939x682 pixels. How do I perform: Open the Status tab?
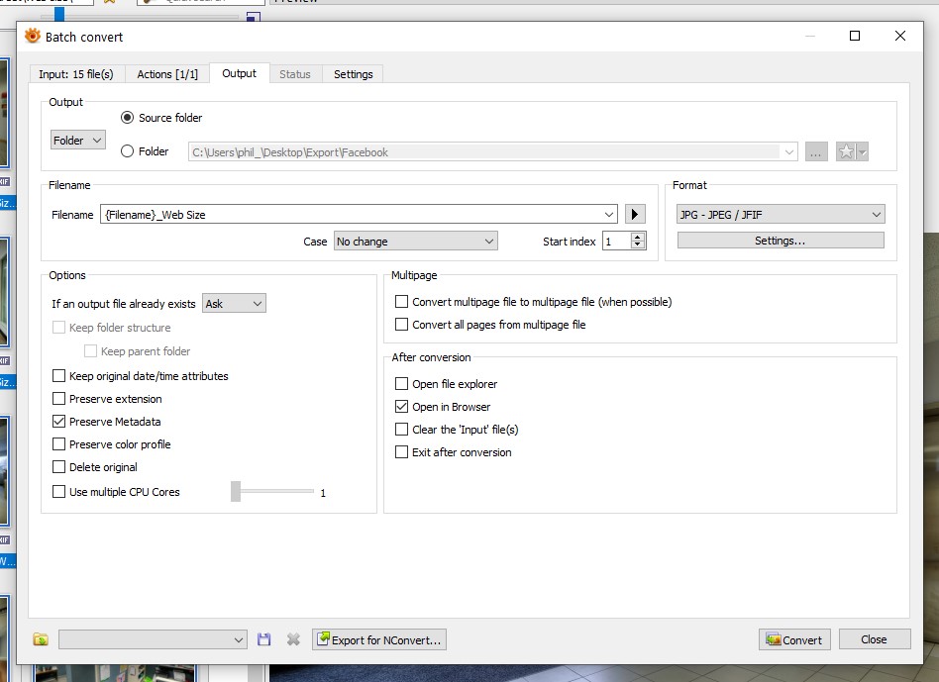click(x=295, y=74)
